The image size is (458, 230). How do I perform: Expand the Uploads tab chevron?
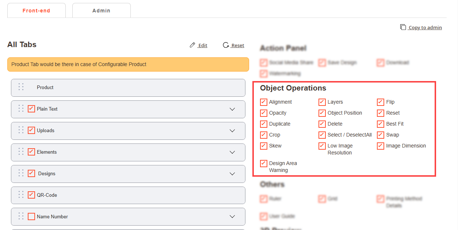232,131
